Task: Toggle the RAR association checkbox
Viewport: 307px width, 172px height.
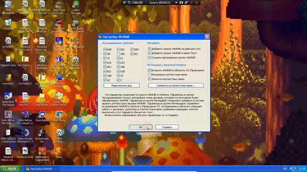Action: (x=105, y=49)
